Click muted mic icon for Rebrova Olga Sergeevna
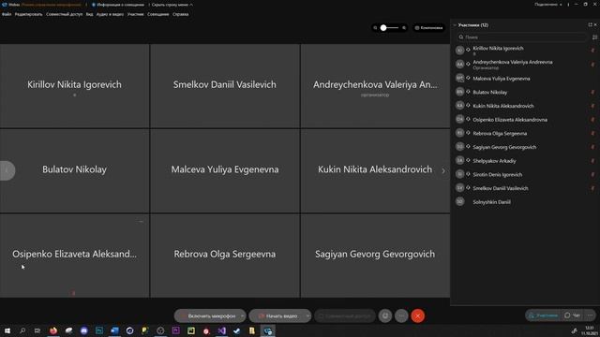This screenshot has width=600, height=337. click(x=592, y=133)
